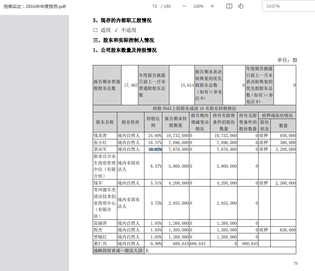Viewport: 315px width, 271px height.
Task: Click shareholder name 程杰
Action: pos(98,230)
